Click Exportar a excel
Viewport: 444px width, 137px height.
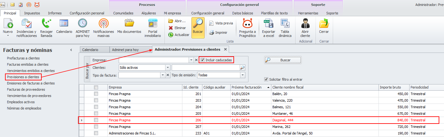tap(269, 28)
